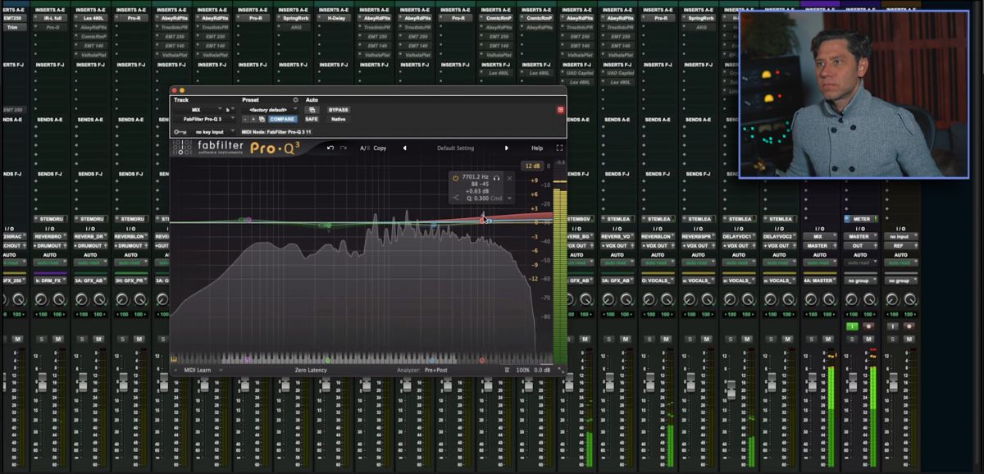Select the A/B comparison icon in Pro-Q 3
Screen dimensions: 984x474
363,148
